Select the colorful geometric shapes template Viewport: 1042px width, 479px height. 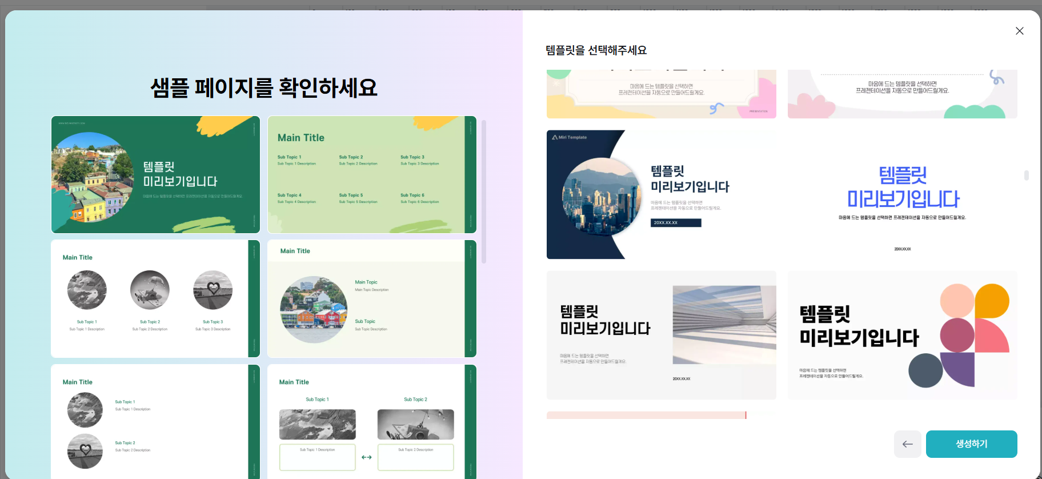click(903, 335)
